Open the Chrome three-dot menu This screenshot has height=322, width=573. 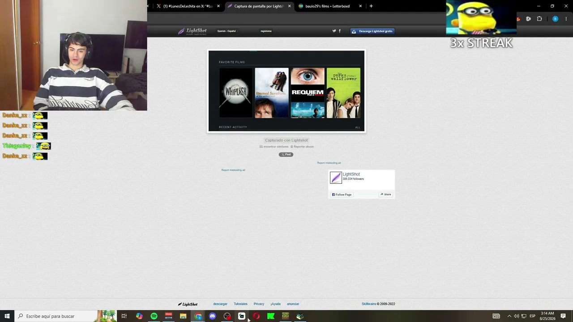click(566, 19)
